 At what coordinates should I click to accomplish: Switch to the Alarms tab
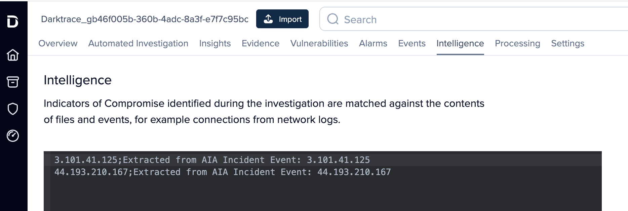[373, 43]
